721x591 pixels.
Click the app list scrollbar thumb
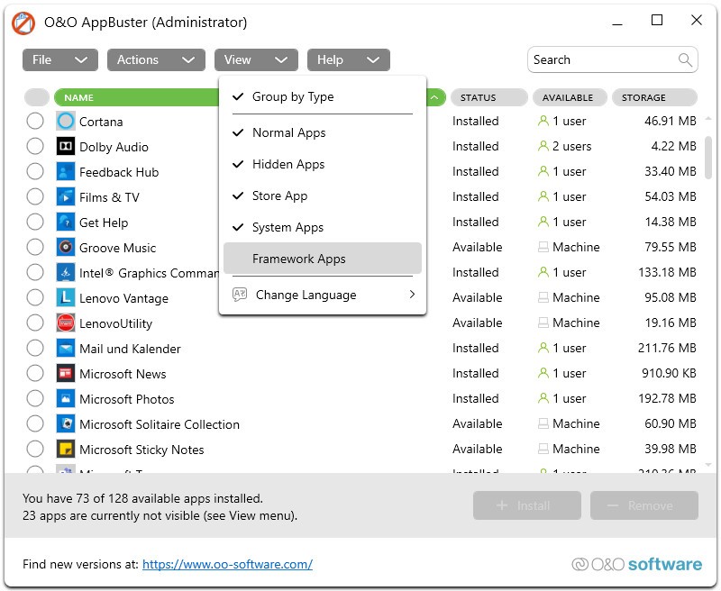click(x=708, y=157)
